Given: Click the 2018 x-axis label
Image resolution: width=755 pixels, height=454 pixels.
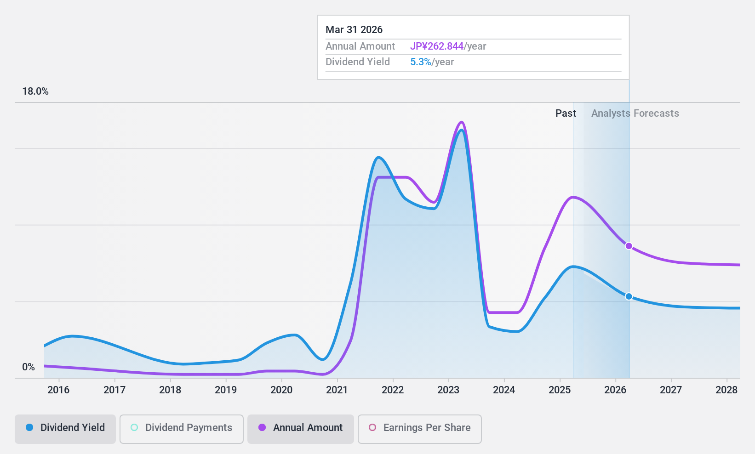Looking at the screenshot, I should pyautogui.click(x=170, y=390).
